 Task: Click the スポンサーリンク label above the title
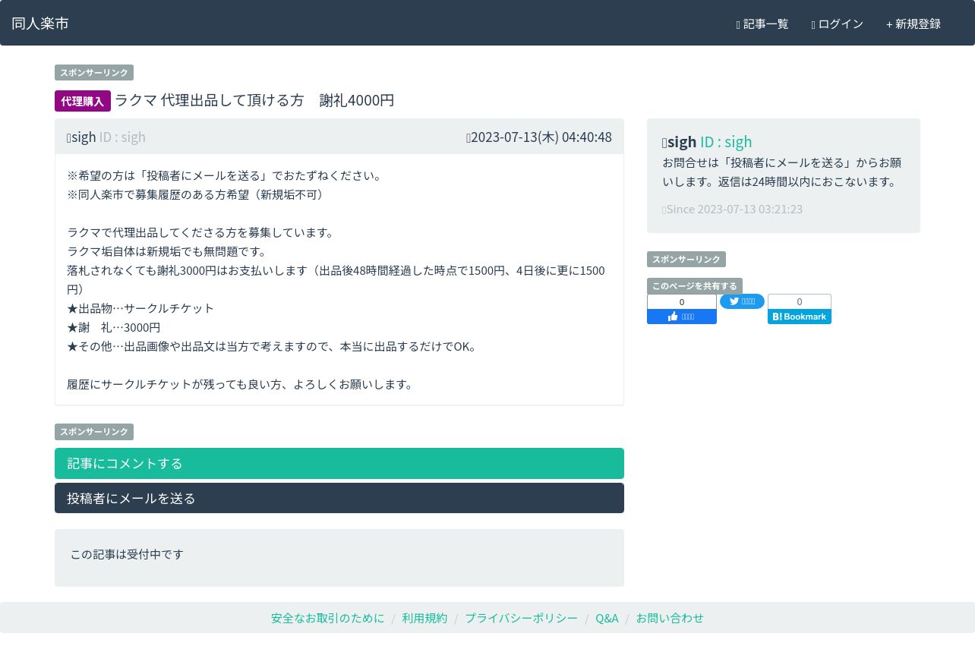click(x=94, y=73)
